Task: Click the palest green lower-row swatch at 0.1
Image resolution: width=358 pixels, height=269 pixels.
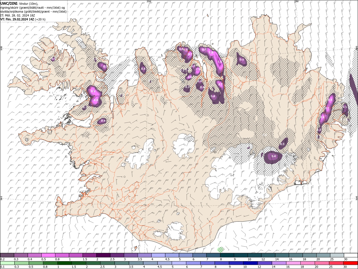Action: click(7, 263)
